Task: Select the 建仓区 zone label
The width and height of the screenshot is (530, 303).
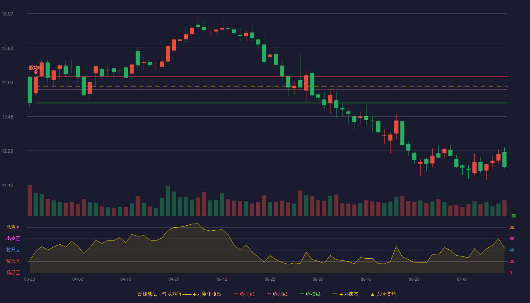Action: pos(13,261)
